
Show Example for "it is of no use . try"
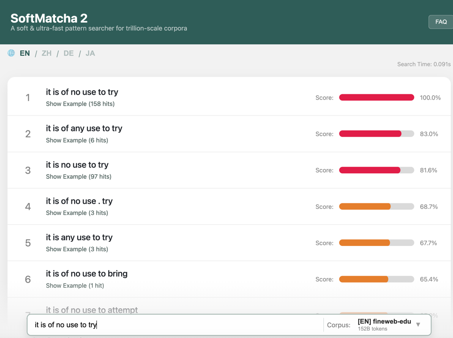(77, 213)
